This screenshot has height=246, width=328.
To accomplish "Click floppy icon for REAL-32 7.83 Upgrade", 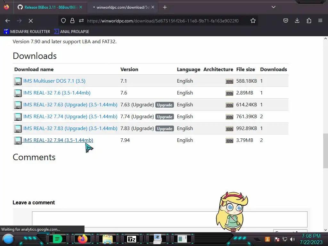I will click(18, 129).
